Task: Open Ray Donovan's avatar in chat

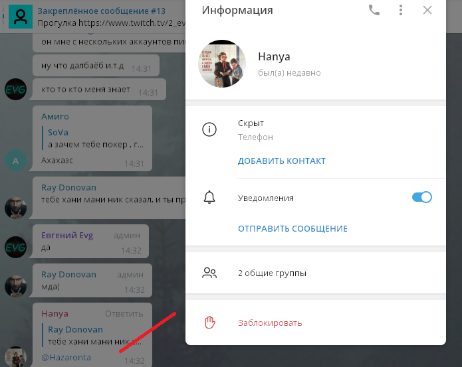Action: 15,208
